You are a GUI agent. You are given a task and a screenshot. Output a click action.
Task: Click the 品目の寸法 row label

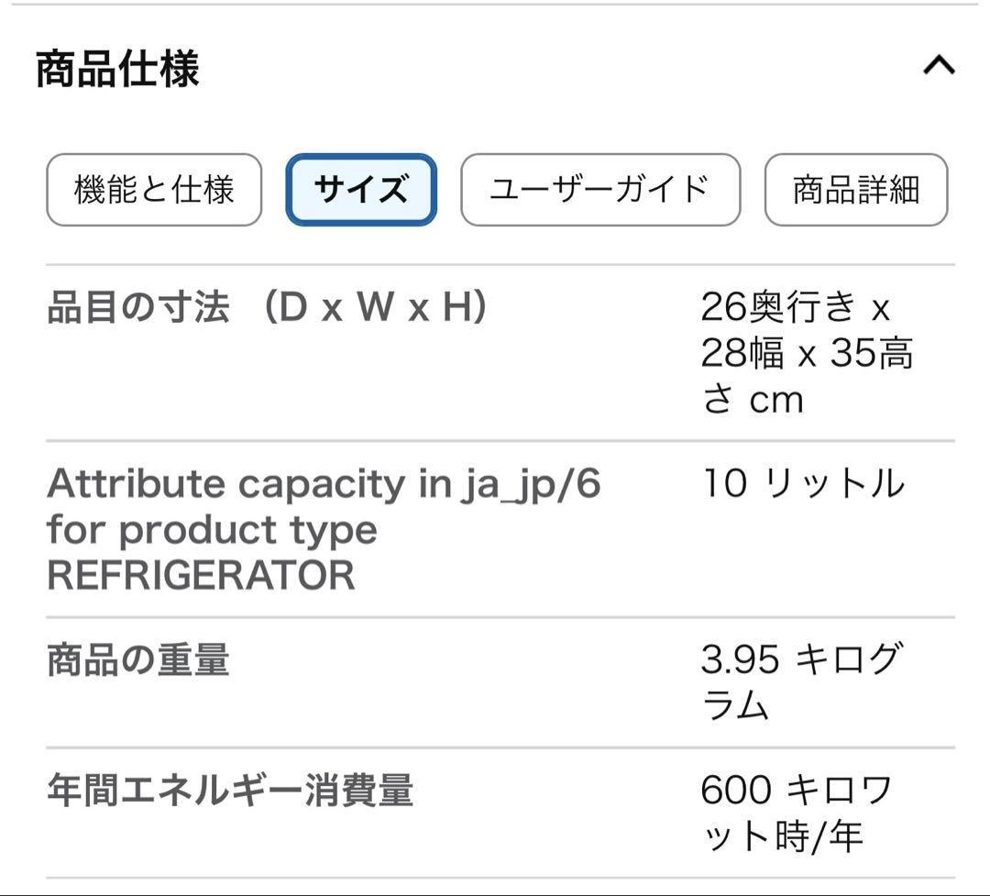137,308
